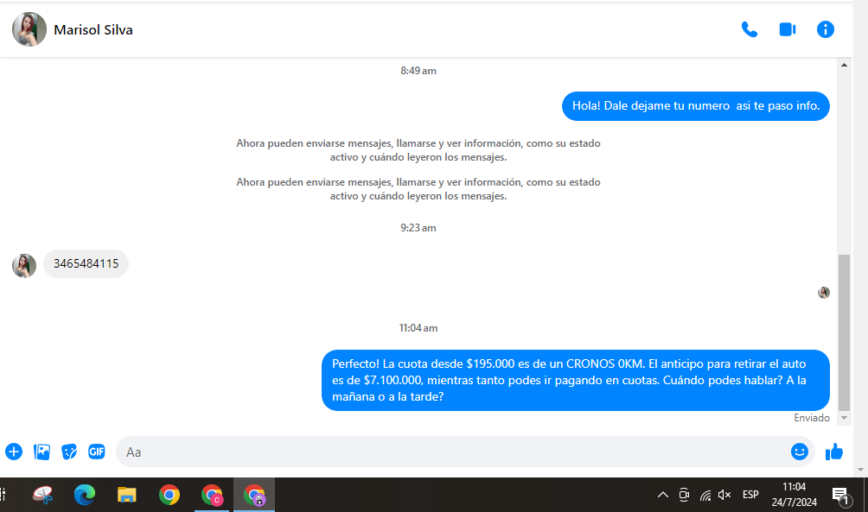Click the Meet Now tray icon
The width and height of the screenshot is (868, 512).
click(684, 495)
